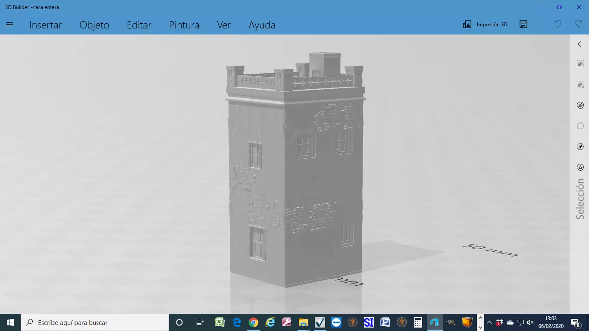The image size is (589, 331).
Task: Click the dashed circle icon with outlined shapes
Action: (580, 105)
